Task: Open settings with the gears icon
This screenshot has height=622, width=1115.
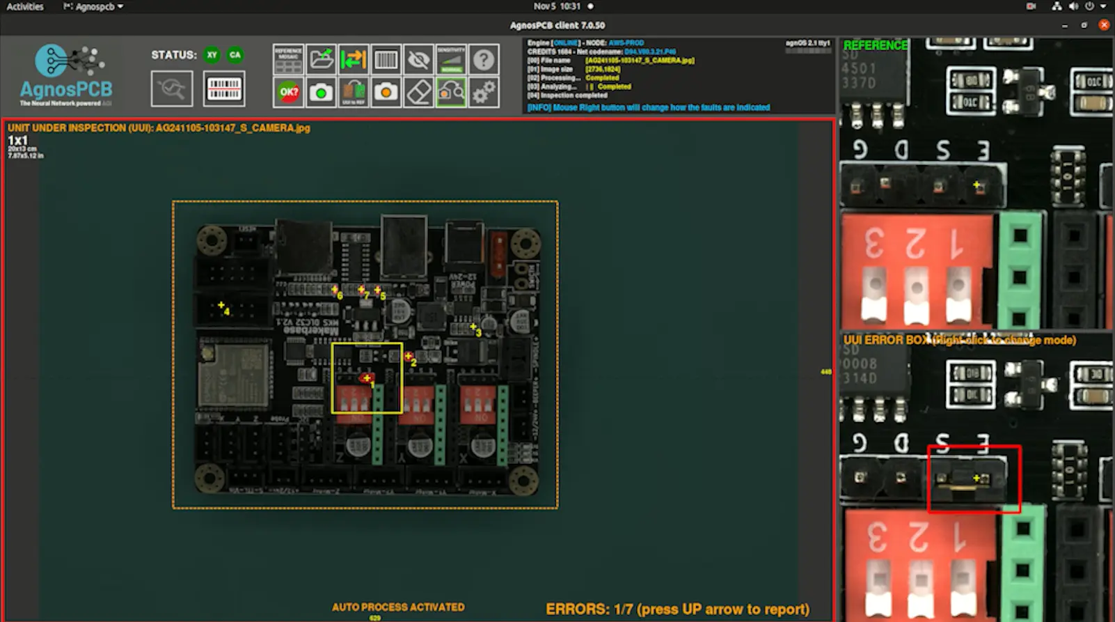Action: (x=484, y=92)
